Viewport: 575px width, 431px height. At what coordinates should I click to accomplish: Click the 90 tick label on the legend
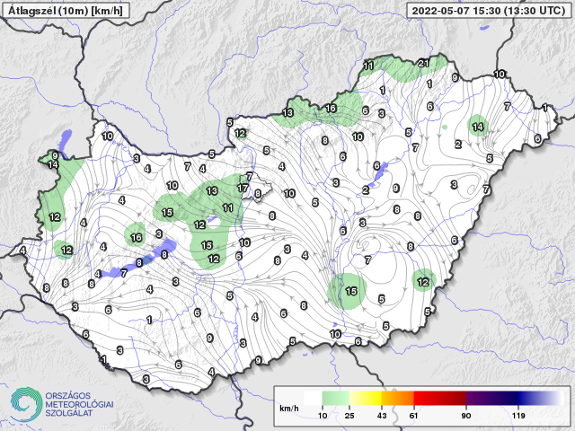point(467,418)
